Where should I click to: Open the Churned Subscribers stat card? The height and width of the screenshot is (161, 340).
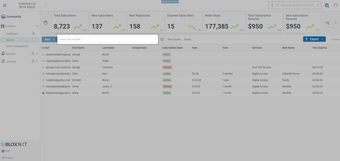tap(184, 23)
